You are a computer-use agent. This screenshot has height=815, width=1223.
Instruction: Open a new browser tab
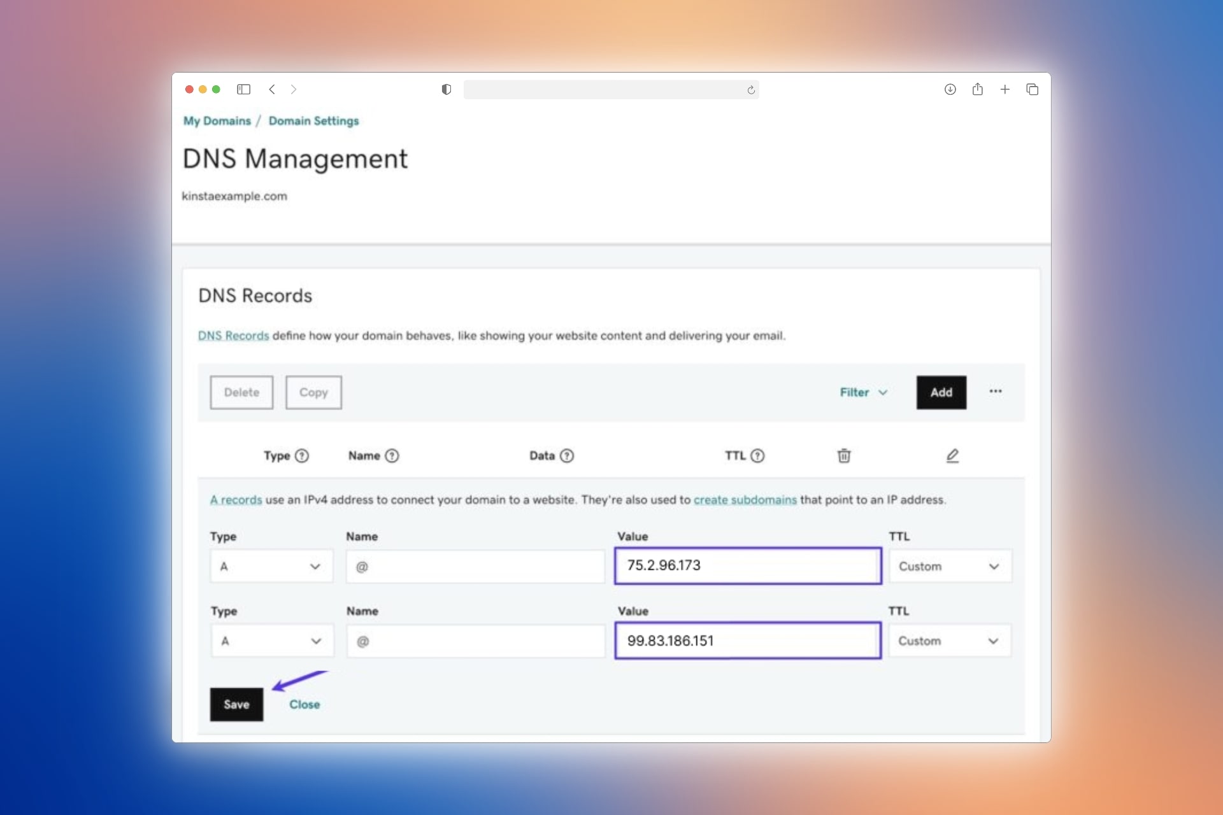1005,90
